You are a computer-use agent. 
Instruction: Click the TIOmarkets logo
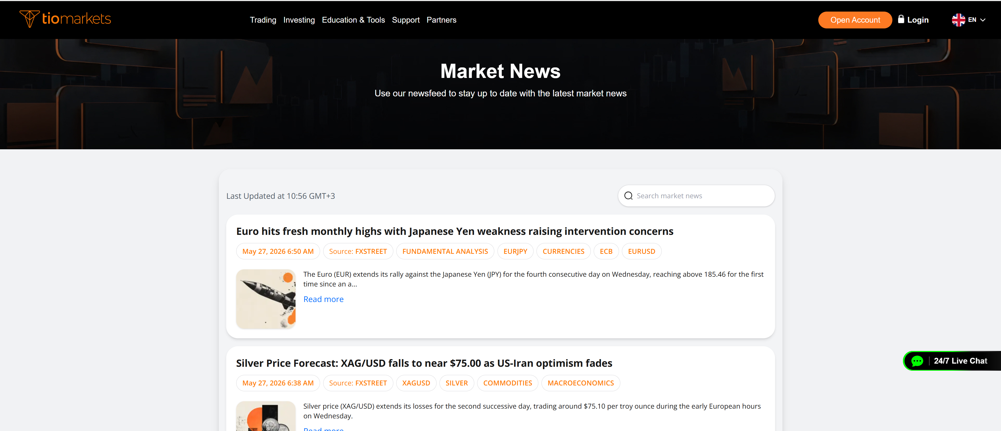pyautogui.click(x=65, y=19)
